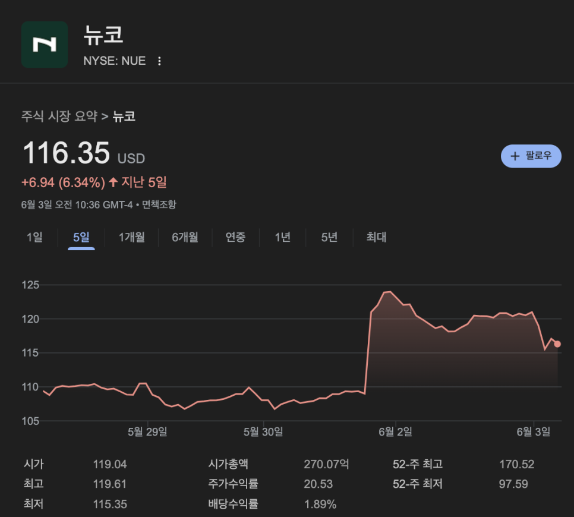Click the 52-주 최저 label

tap(418, 484)
